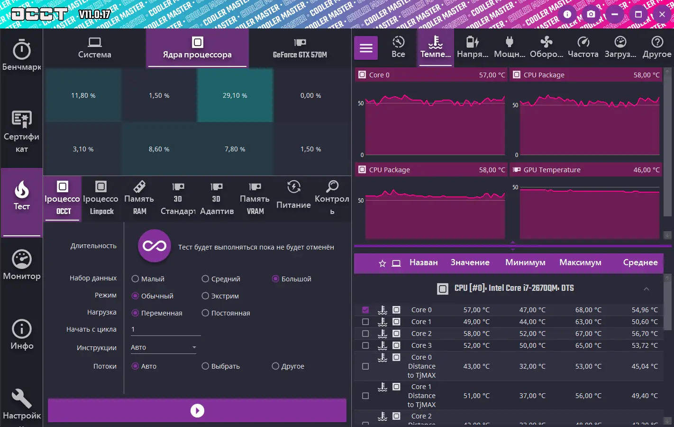674x427 pixels.
Task: Open the Сертификат section in the sidebar
Action: point(21,131)
